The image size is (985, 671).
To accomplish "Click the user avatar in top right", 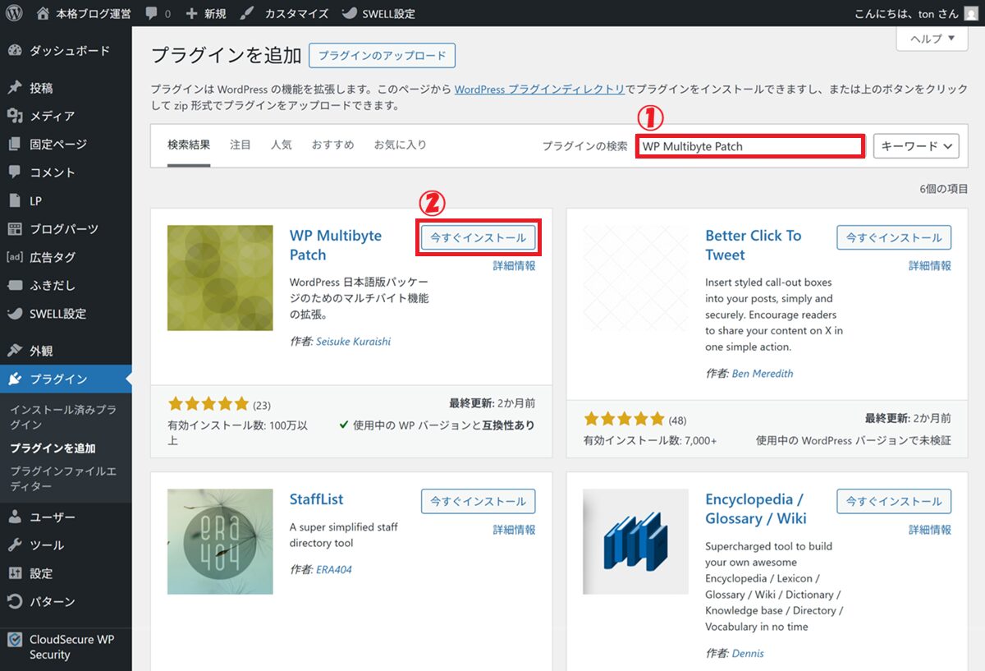I will [971, 14].
